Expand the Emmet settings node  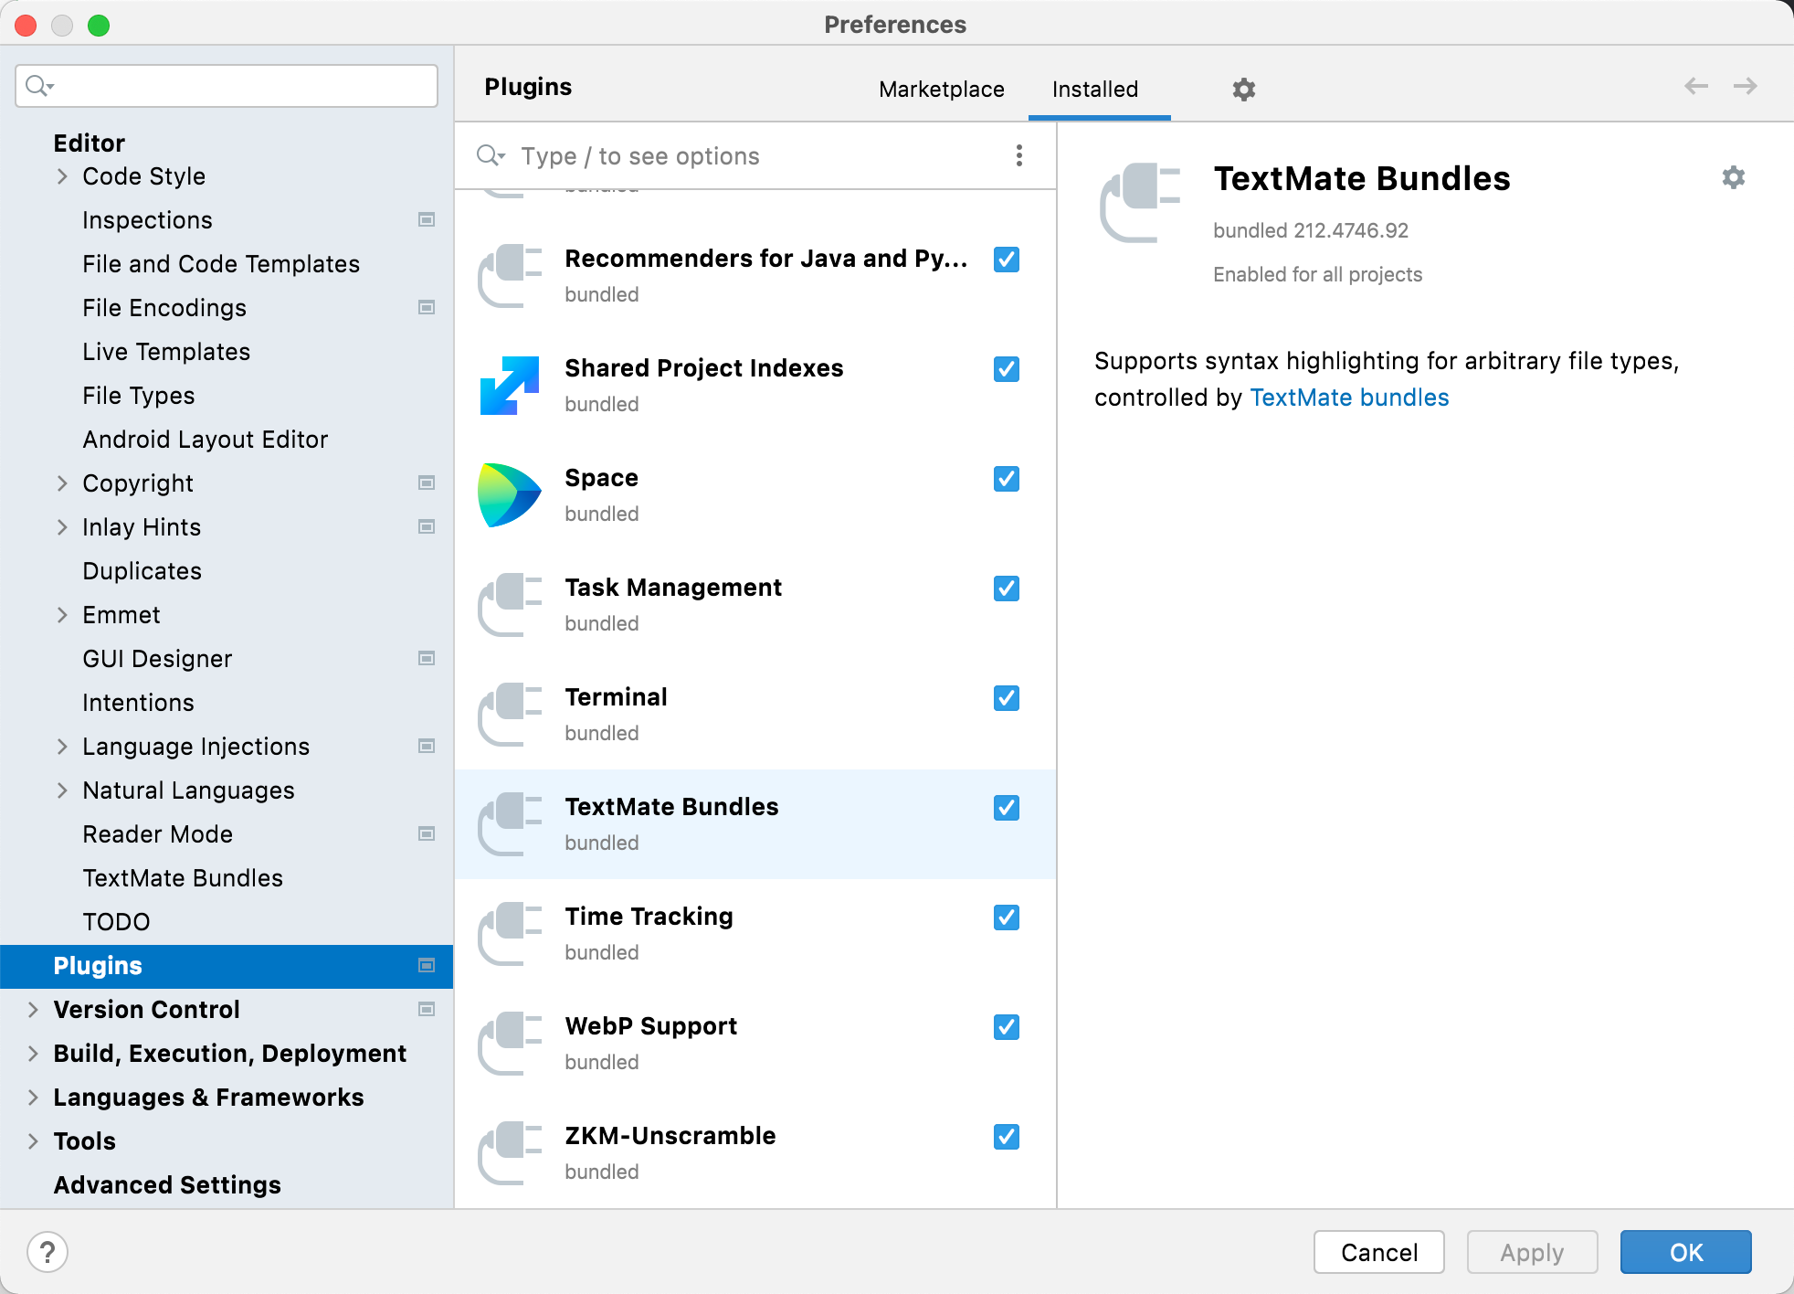click(62, 614)
